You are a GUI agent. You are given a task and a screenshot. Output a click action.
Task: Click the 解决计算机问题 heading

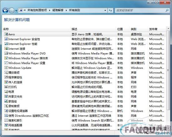(17, 20)
